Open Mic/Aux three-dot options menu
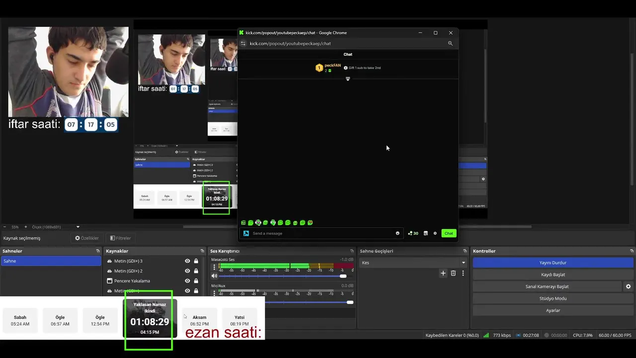The width and height of the screenshot is (636, 358). pyautogui.click(x=214, y=294)
